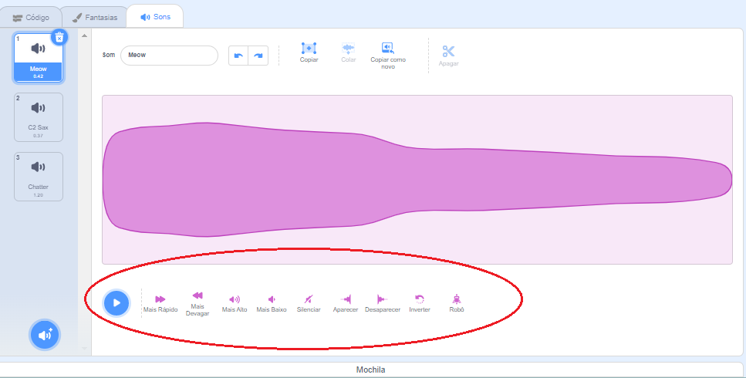The image size is (746, 378).
Task: Delete the Meow sound with trash icon
Action: tap(59, 36)
